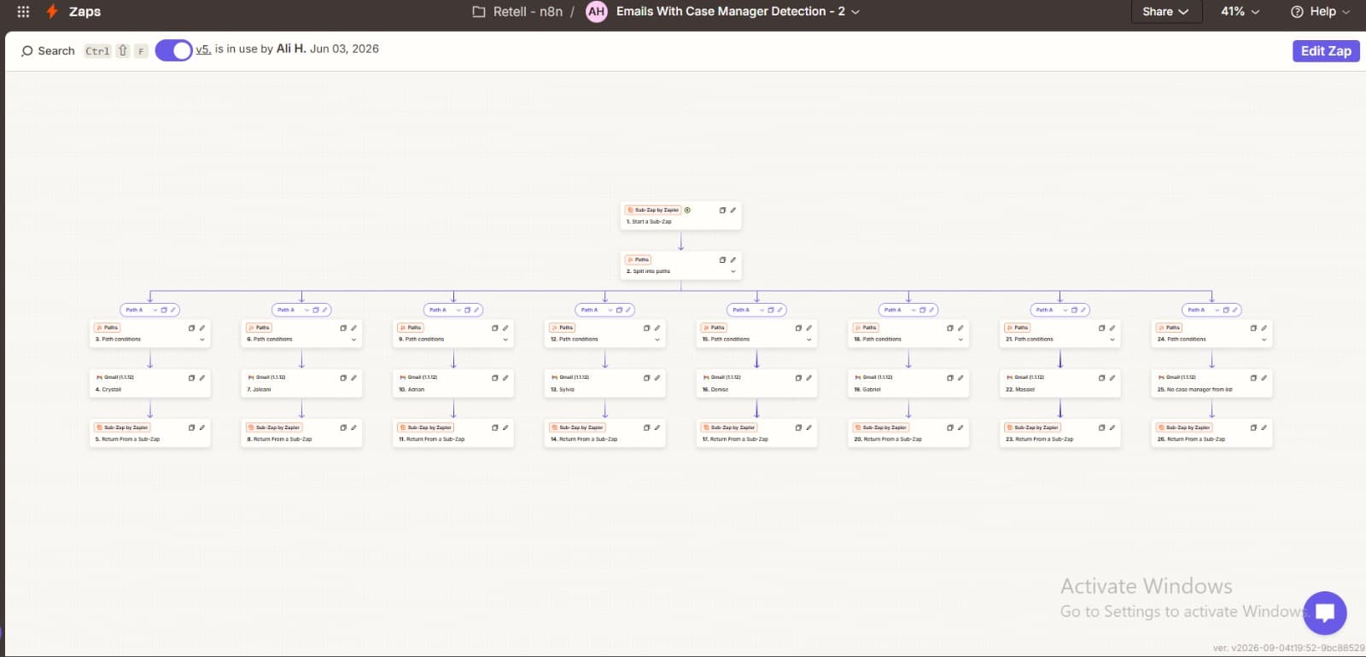This screenshot has width=1366, height=657.
Task: Expand the Split into paths step chevron
Action: [x=733, y=271]
